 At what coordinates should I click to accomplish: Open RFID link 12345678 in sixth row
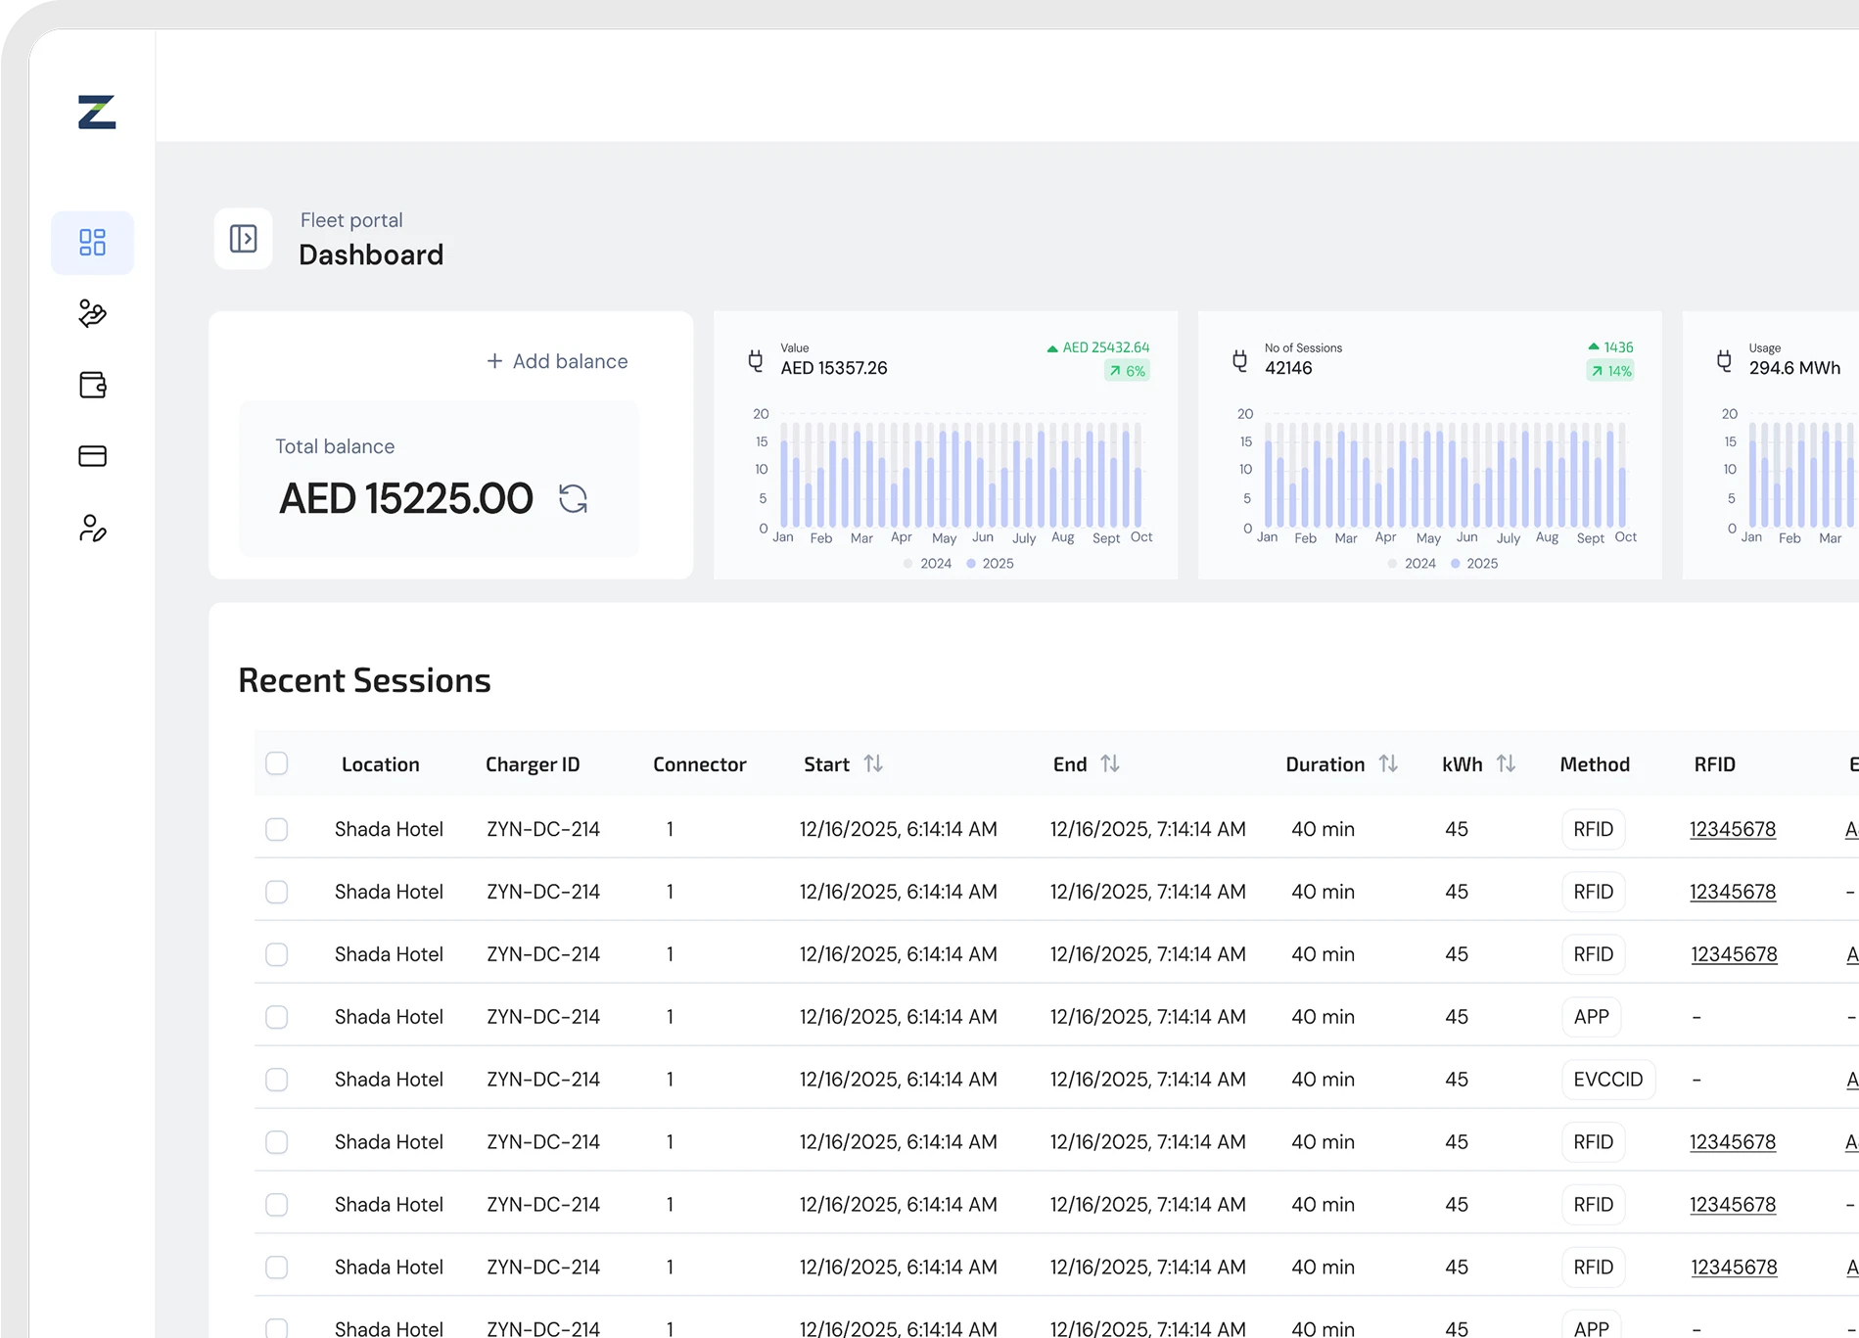tap(1733, 1142)
